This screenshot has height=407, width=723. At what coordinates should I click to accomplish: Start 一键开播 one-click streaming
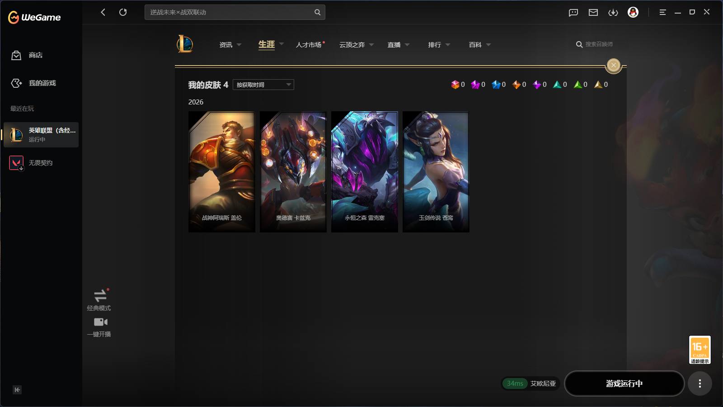[x=99, y=327]
